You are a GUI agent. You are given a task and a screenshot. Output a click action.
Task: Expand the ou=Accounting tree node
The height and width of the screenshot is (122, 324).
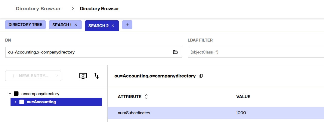click(15, 102)
